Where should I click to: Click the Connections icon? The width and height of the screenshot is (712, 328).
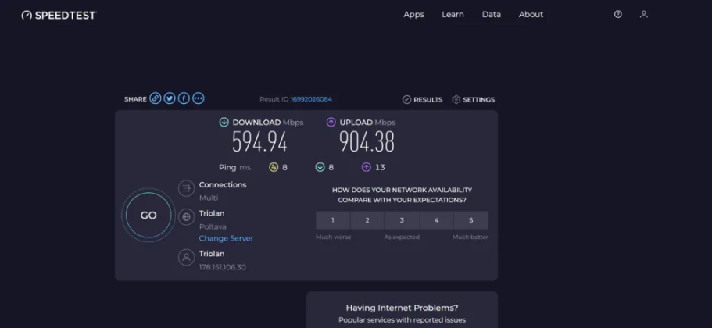coord(186,187)
